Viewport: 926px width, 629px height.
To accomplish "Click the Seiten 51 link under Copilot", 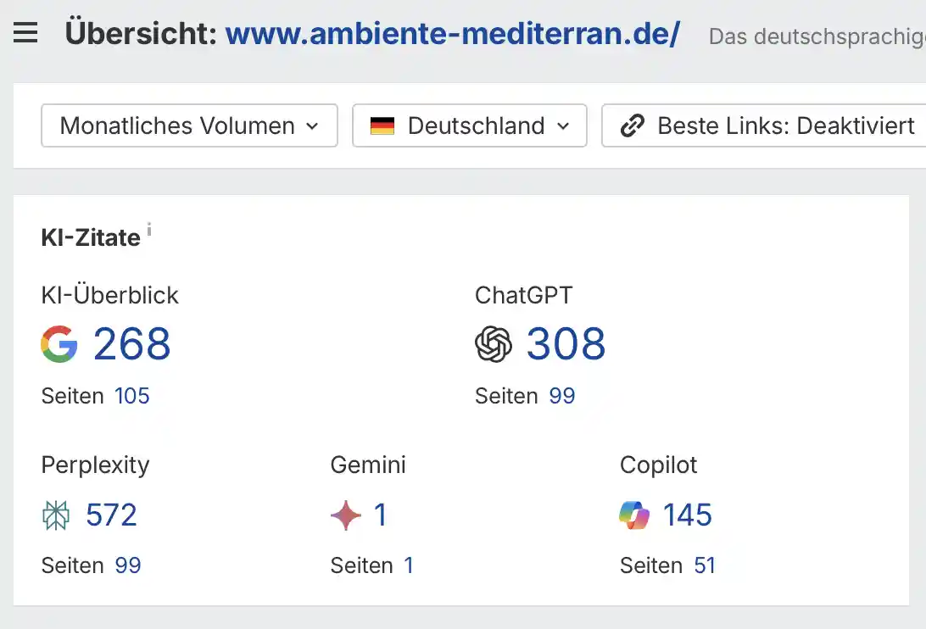I will (704, 565).
